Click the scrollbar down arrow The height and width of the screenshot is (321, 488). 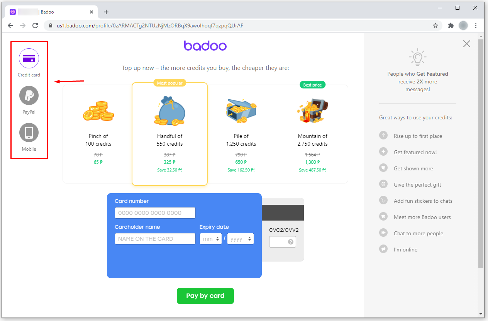point(481,314)
